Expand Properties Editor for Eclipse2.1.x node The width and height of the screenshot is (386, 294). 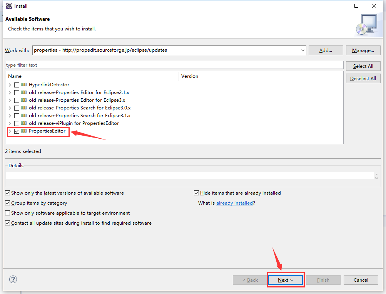pos(10,92)
